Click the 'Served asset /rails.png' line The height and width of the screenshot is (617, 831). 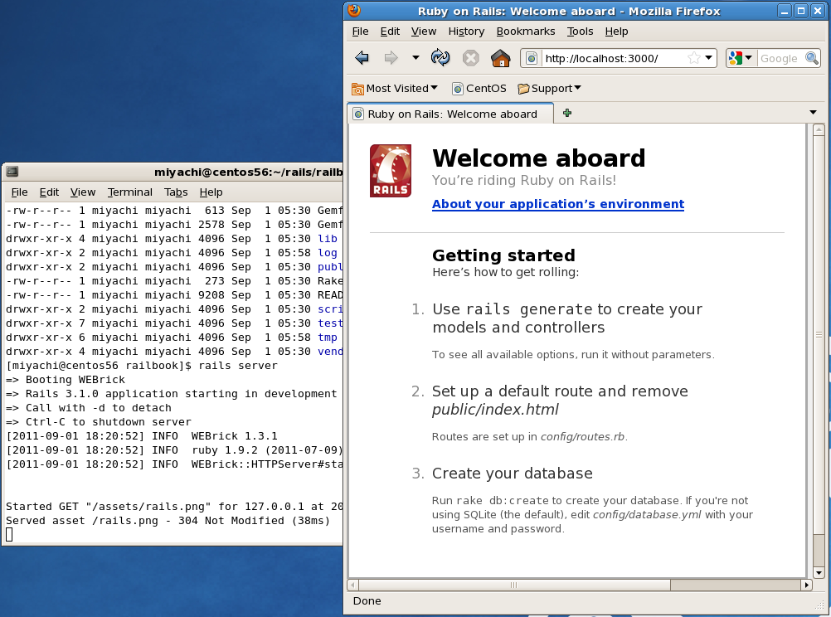pos(168,521)
